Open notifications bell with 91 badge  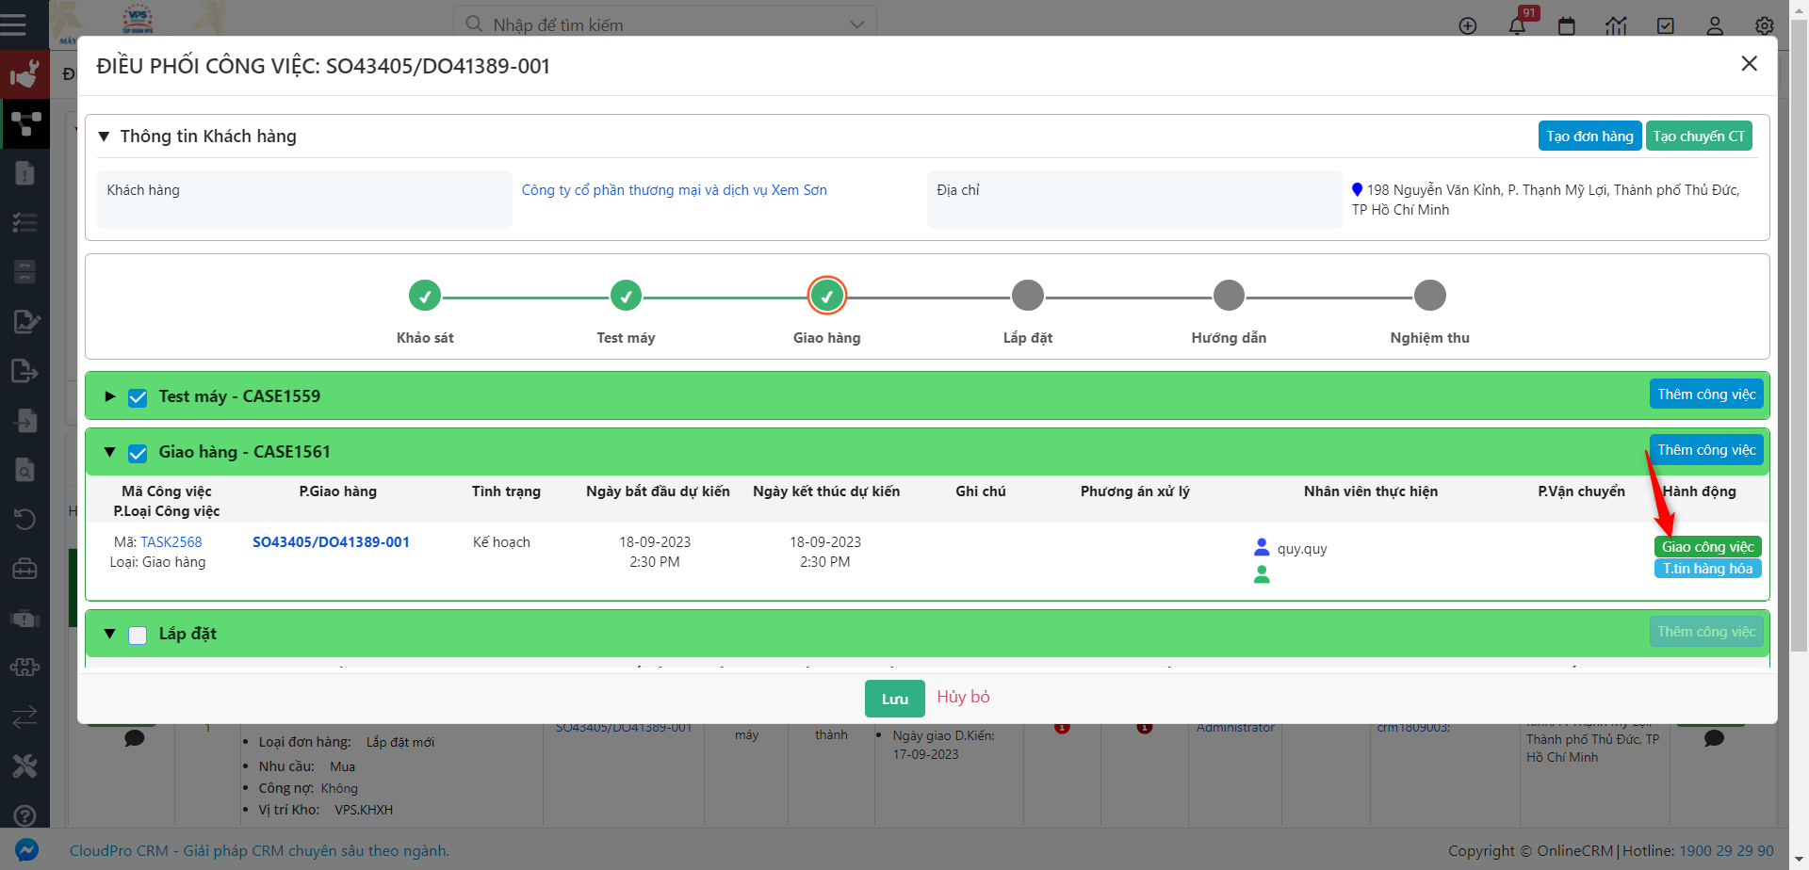[1517, 26]
